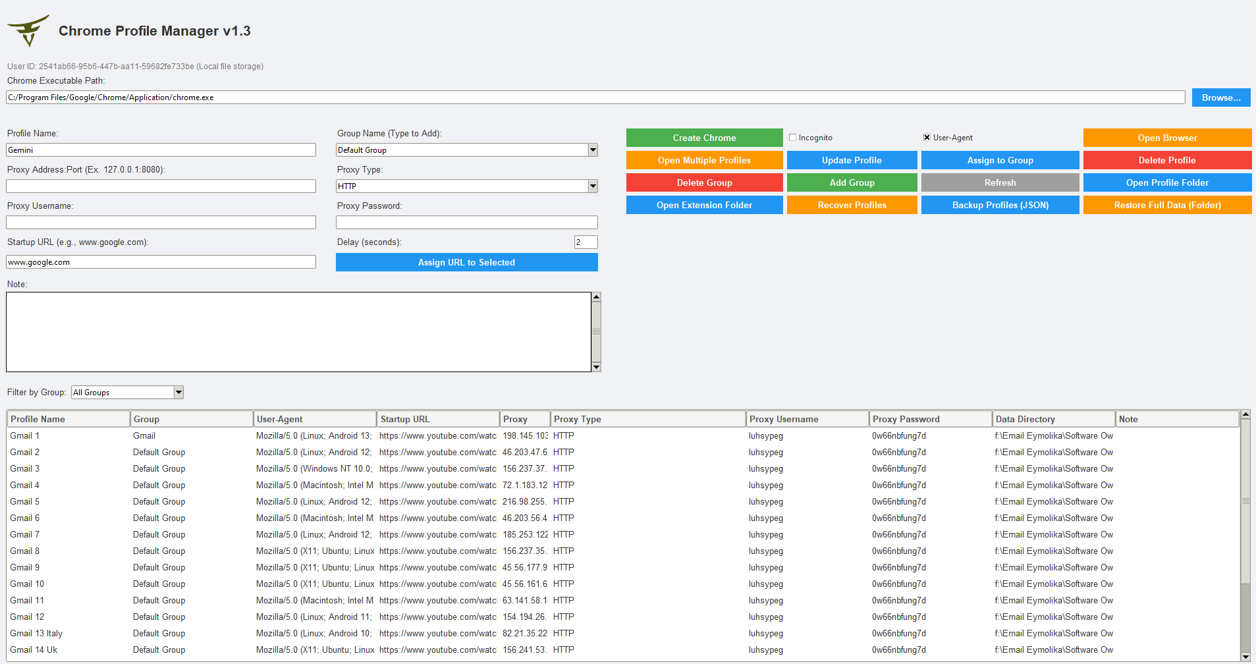Select the 'Gmail 9' profile row

pyautogui.click(x=623, y=568)
